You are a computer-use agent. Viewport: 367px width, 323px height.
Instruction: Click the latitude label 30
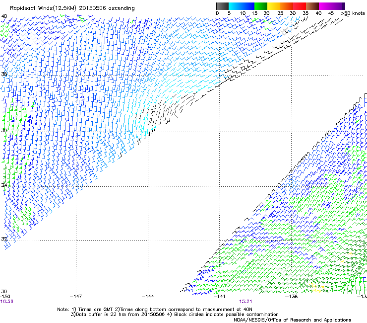point(4,291)
